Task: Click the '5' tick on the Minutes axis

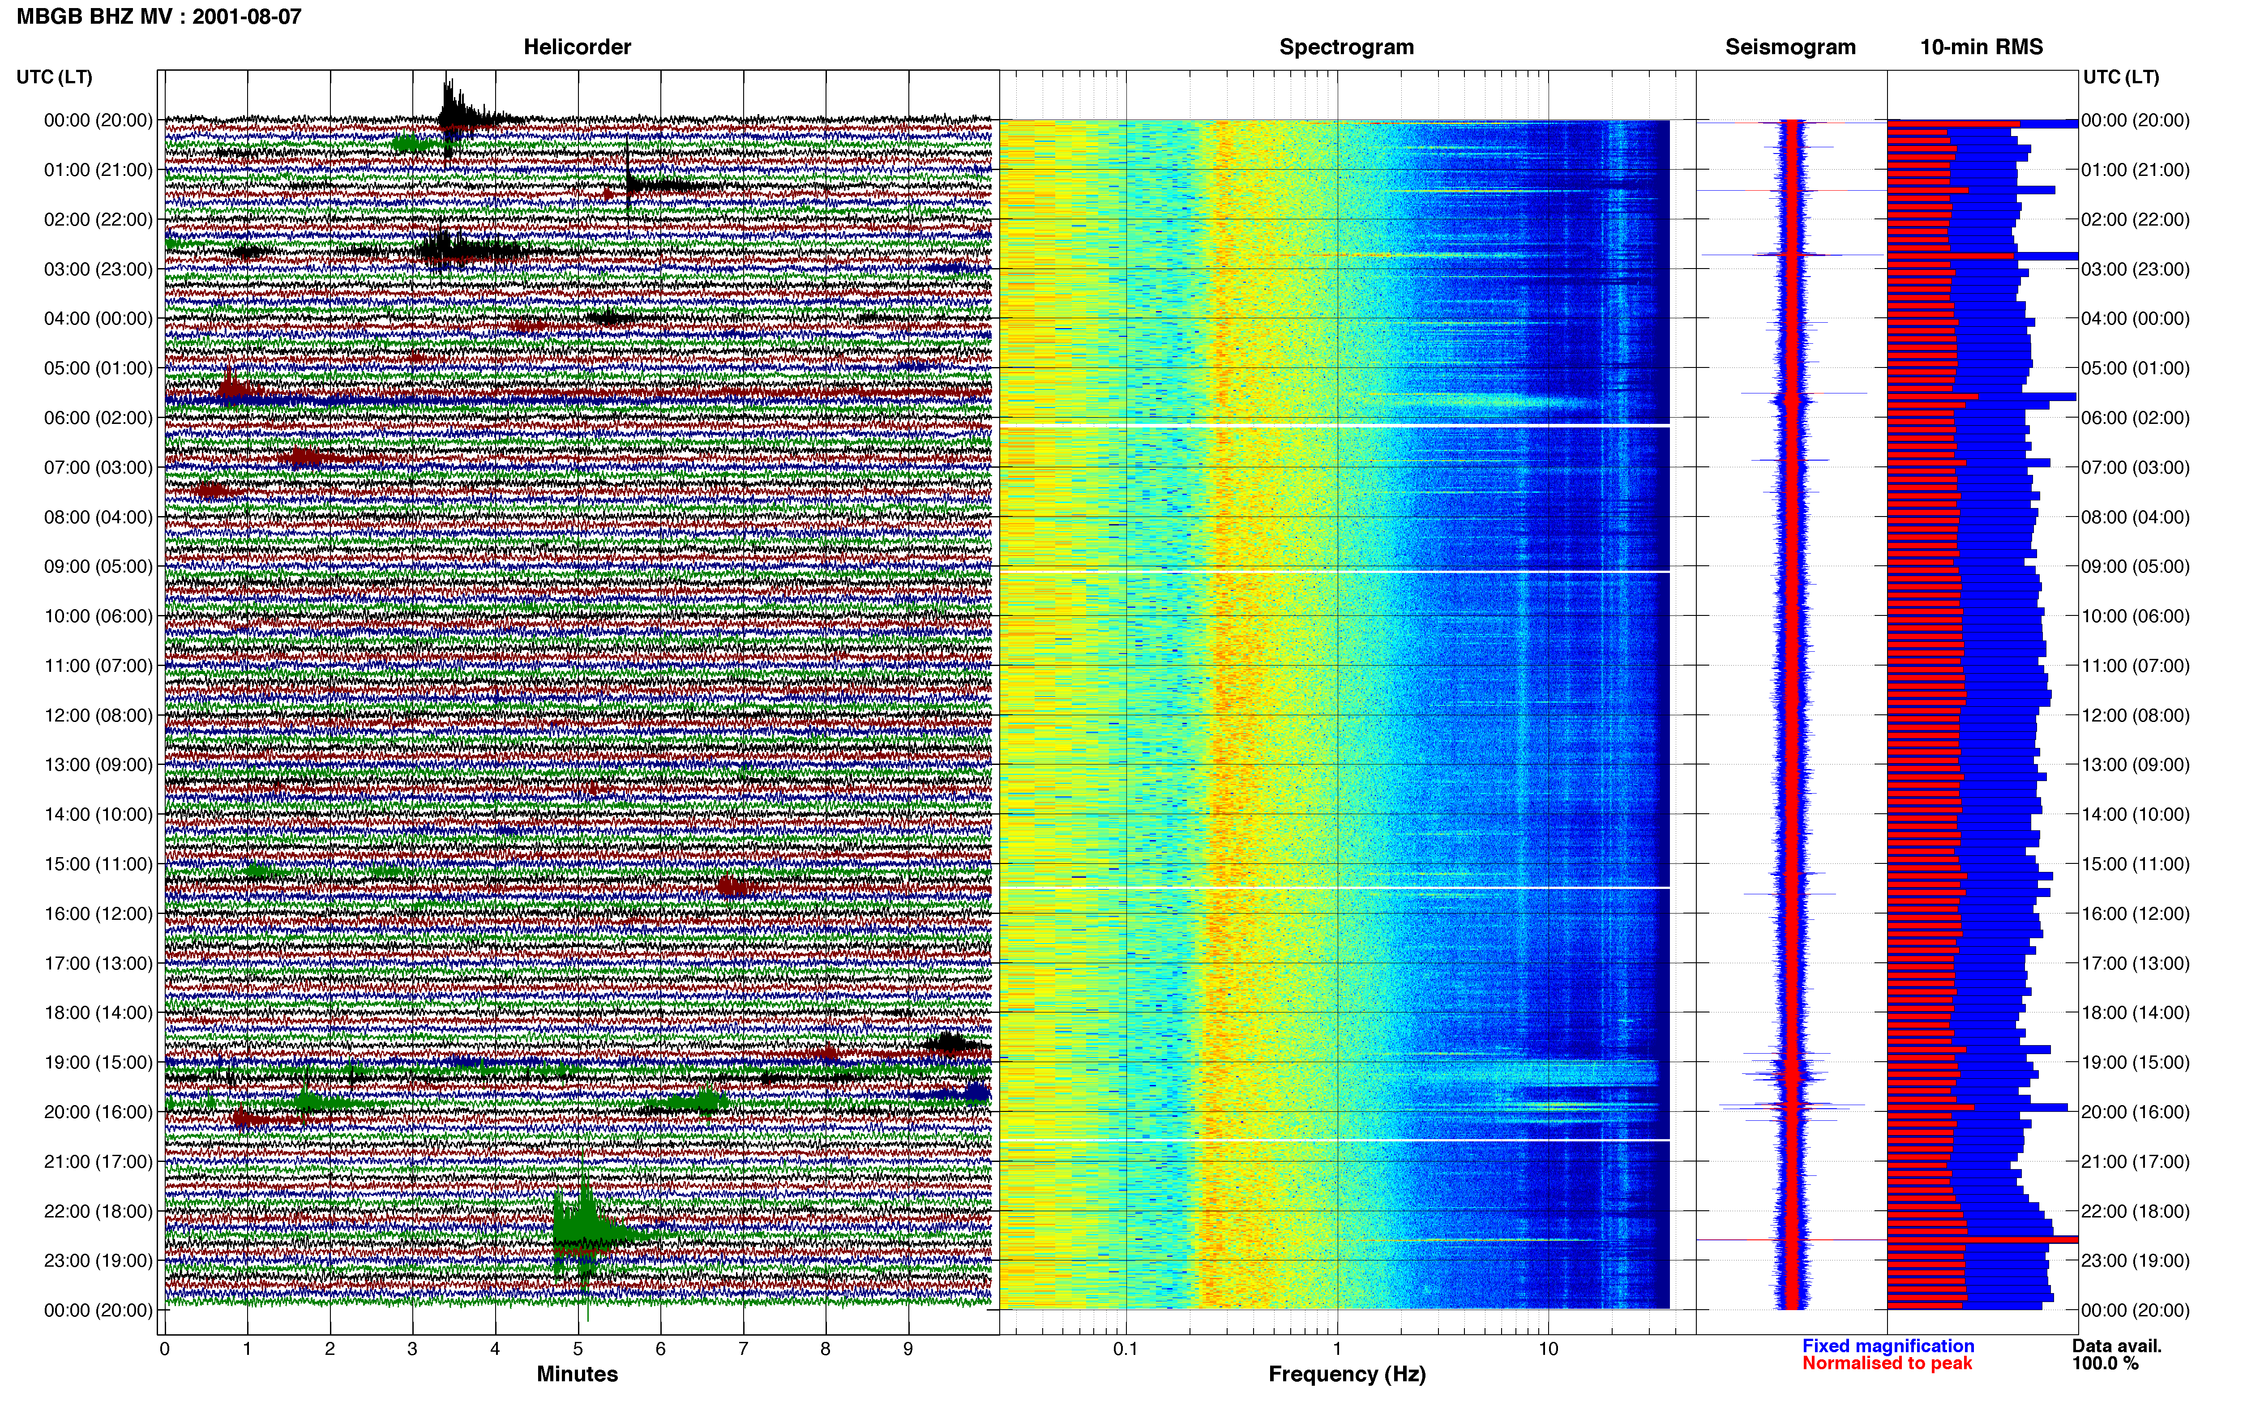Action: coord(578,1348)
